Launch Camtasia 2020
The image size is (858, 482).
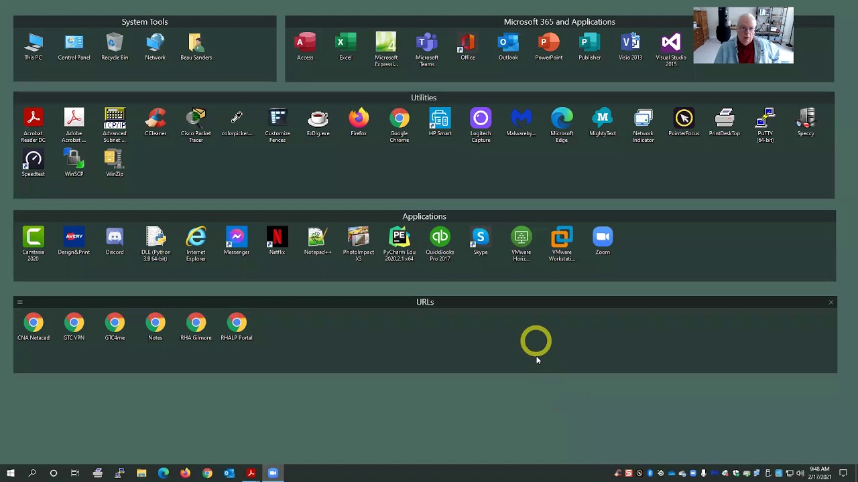tap(33, 244)
